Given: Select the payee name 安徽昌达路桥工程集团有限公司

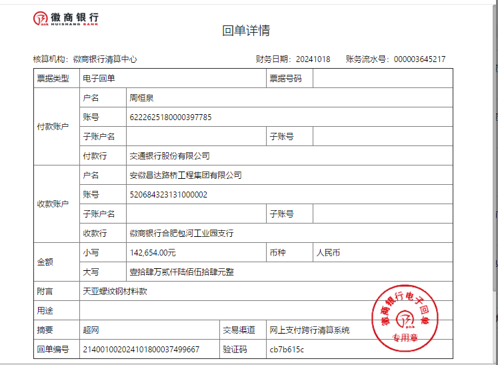Looking at the screenshot, I should pyautogui.click(x=185, y=175).
